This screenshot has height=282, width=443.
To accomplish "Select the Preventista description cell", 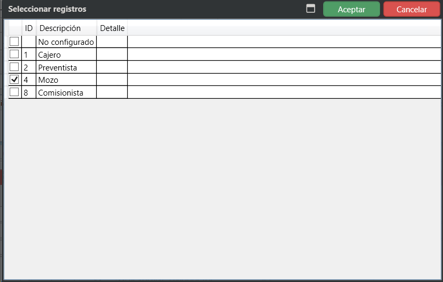I will click(x=66, y=67).
